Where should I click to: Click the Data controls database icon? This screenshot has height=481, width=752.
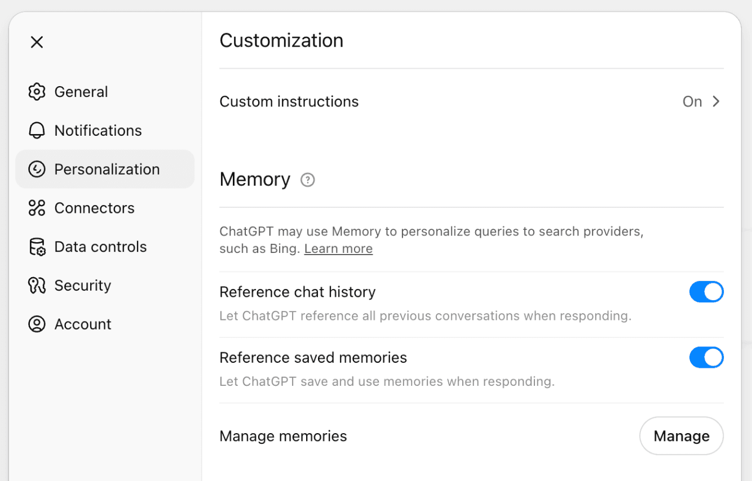point(37,247)
